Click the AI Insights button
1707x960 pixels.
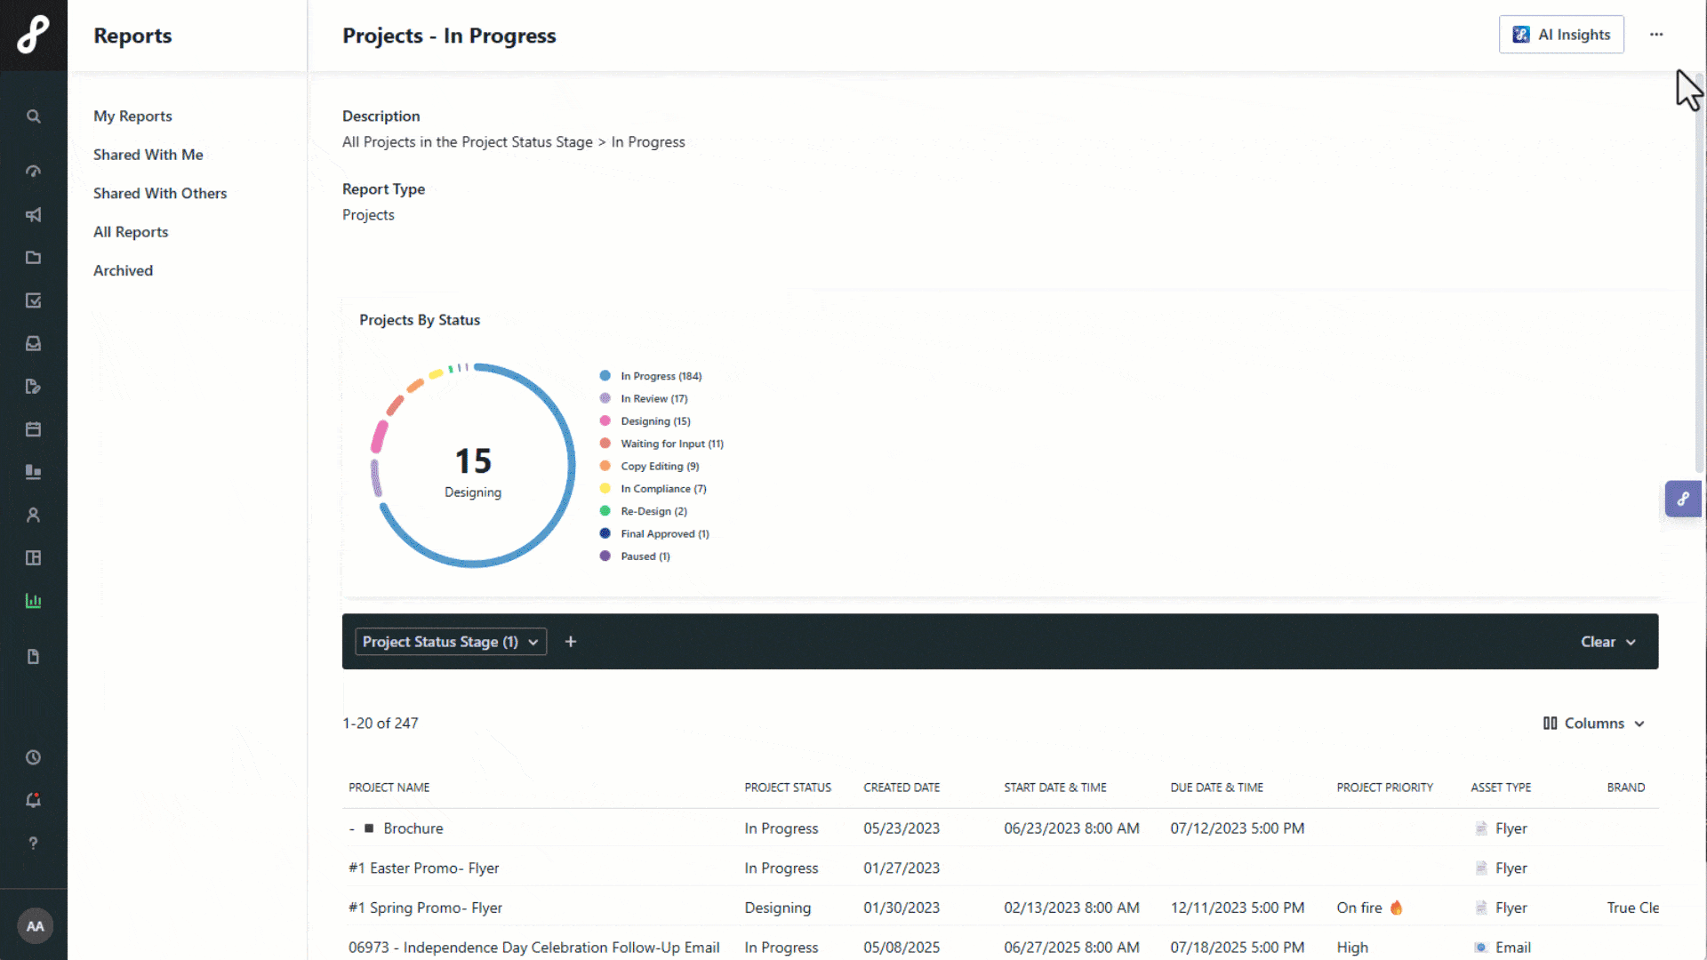[1561, 35]
